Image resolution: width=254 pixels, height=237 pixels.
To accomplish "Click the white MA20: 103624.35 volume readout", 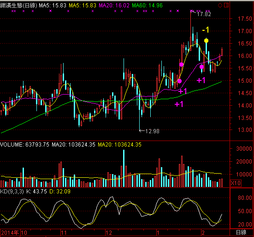I will click(73, 145).
